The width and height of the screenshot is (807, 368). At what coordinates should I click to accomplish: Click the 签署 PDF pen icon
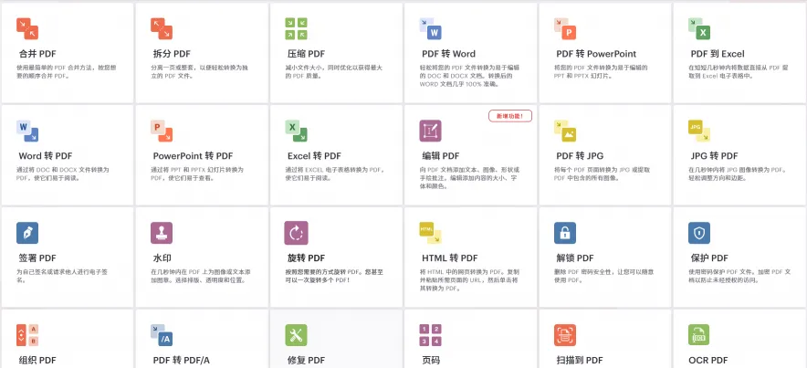tap(27, 233)
